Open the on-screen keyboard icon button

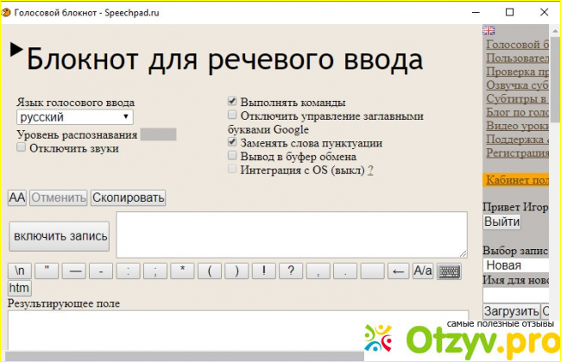(448, 271)
